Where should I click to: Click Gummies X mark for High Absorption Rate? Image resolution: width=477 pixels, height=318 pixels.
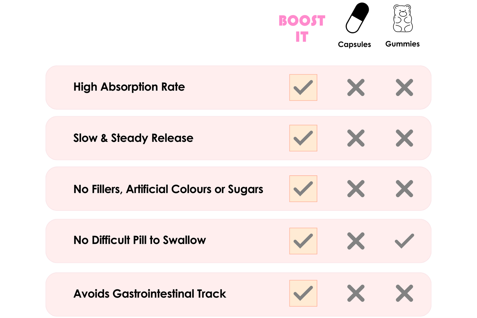tap(405, 88)
